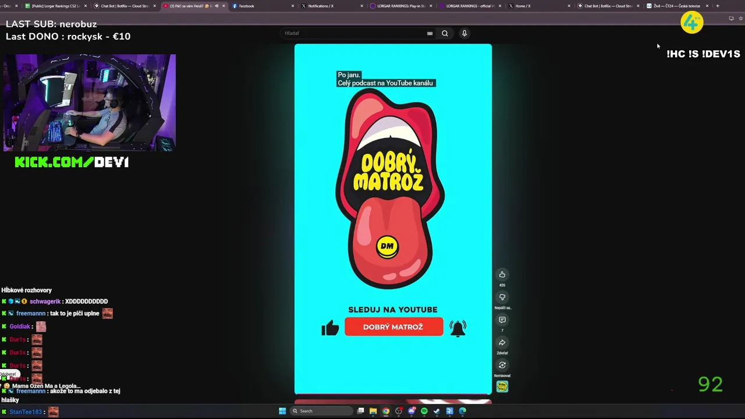Open Microsoft Edge from the taskbar
This screenshot has width=745, height=419.
click(462, 411)
